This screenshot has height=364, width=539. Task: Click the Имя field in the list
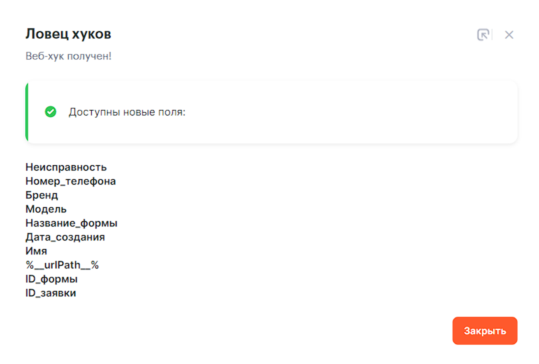36,251
